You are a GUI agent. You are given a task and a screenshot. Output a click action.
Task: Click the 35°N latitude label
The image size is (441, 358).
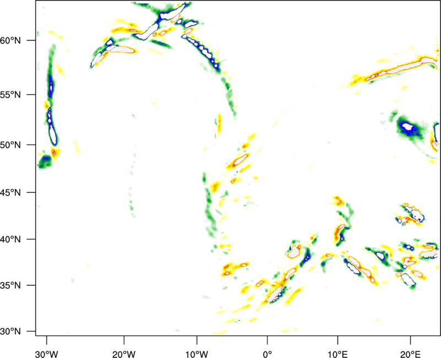click(x=10, y=285)
